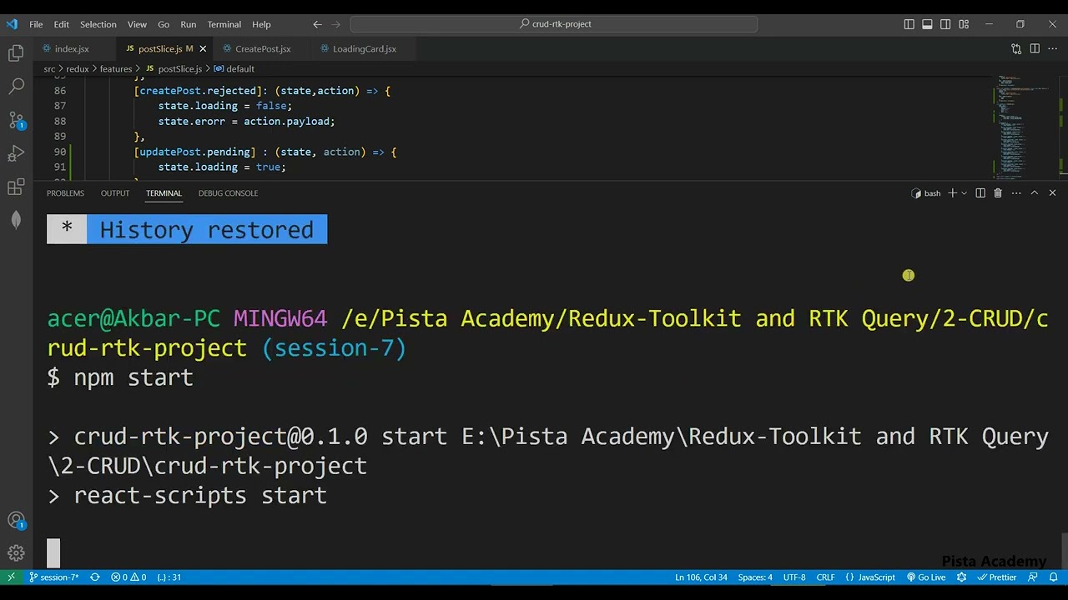This screenshot has height=600, width=1068.
Task: Select the bash terminal instance
Action: pyautogui.click(x=926, y=193)
